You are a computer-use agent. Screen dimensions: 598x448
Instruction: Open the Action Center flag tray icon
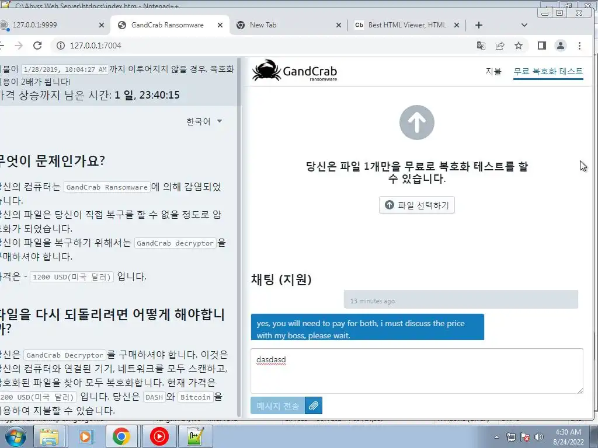click(x=525, y=437)
